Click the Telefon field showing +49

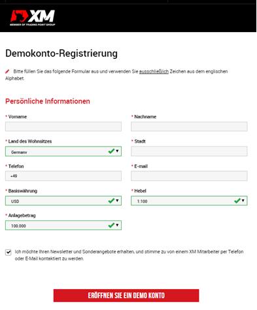[63, 176]
